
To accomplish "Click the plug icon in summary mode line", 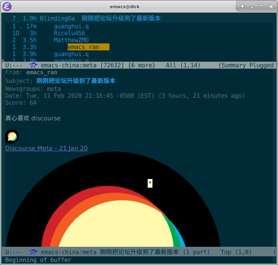I will point(33,65).
